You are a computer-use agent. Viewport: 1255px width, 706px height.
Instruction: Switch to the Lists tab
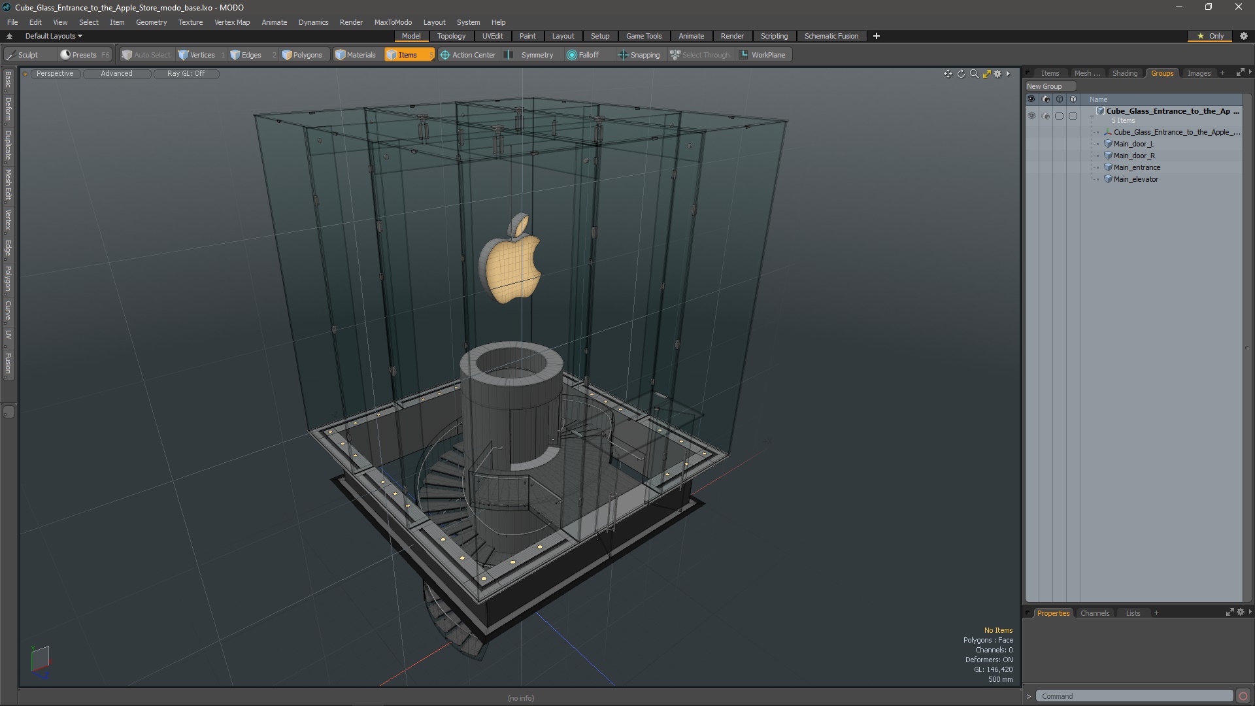click(x=1133, y=613)
